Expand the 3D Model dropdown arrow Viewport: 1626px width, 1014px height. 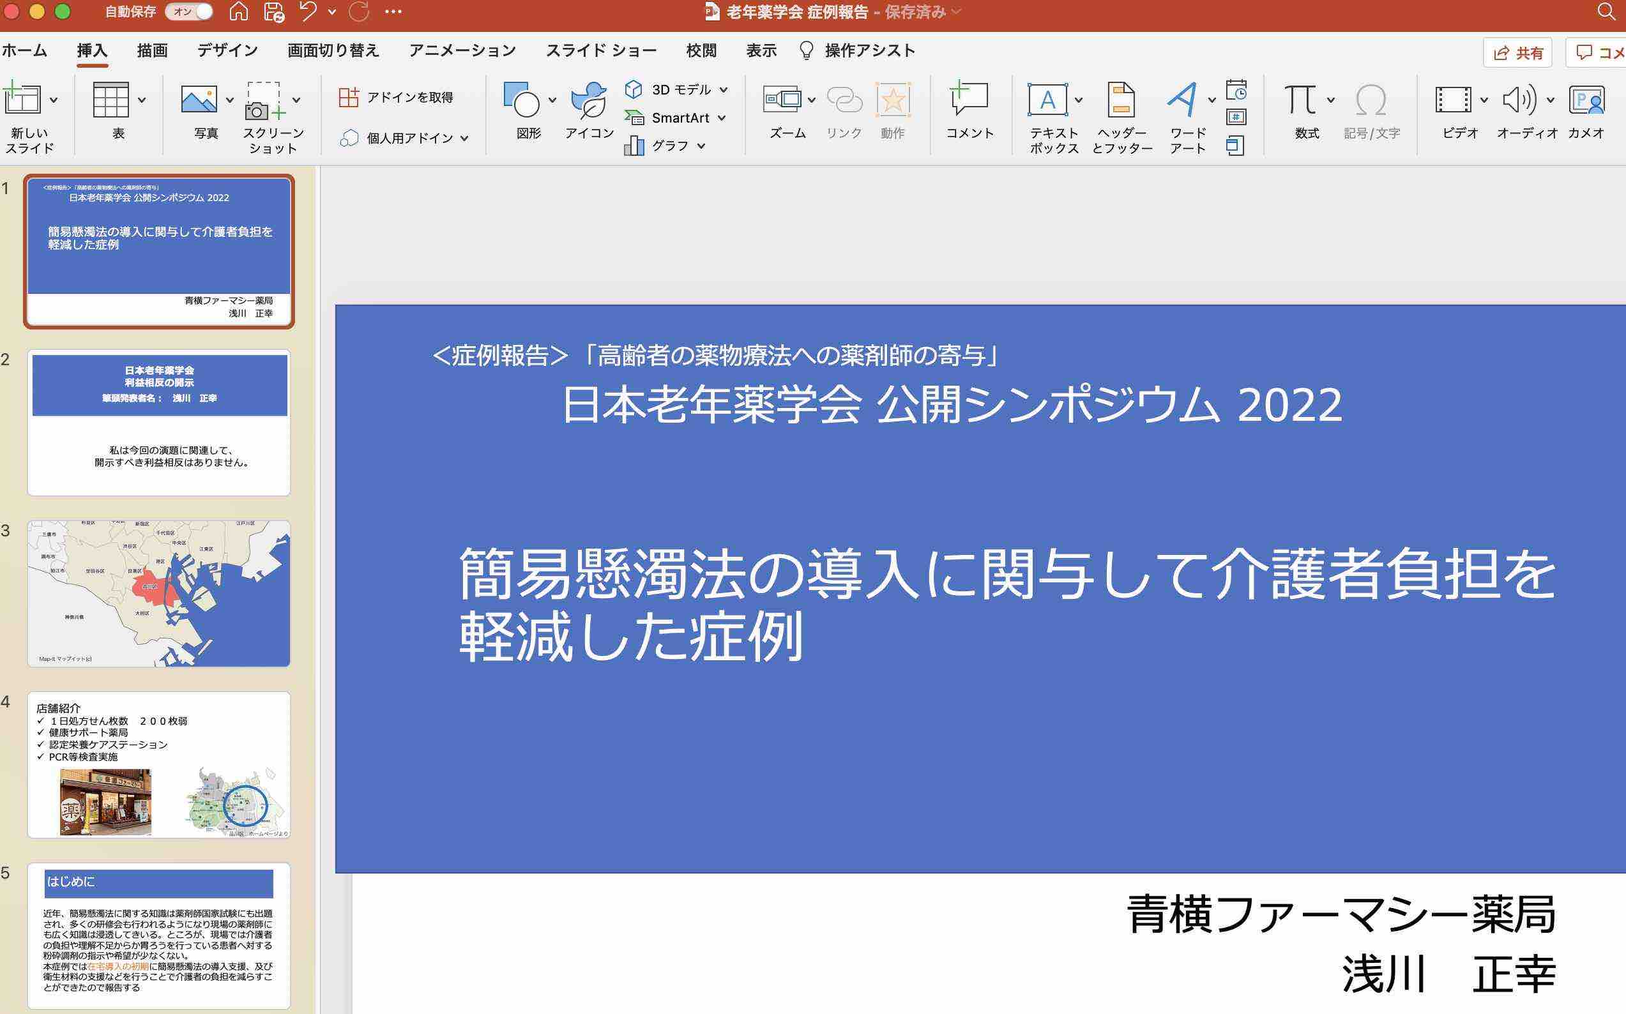724,90
